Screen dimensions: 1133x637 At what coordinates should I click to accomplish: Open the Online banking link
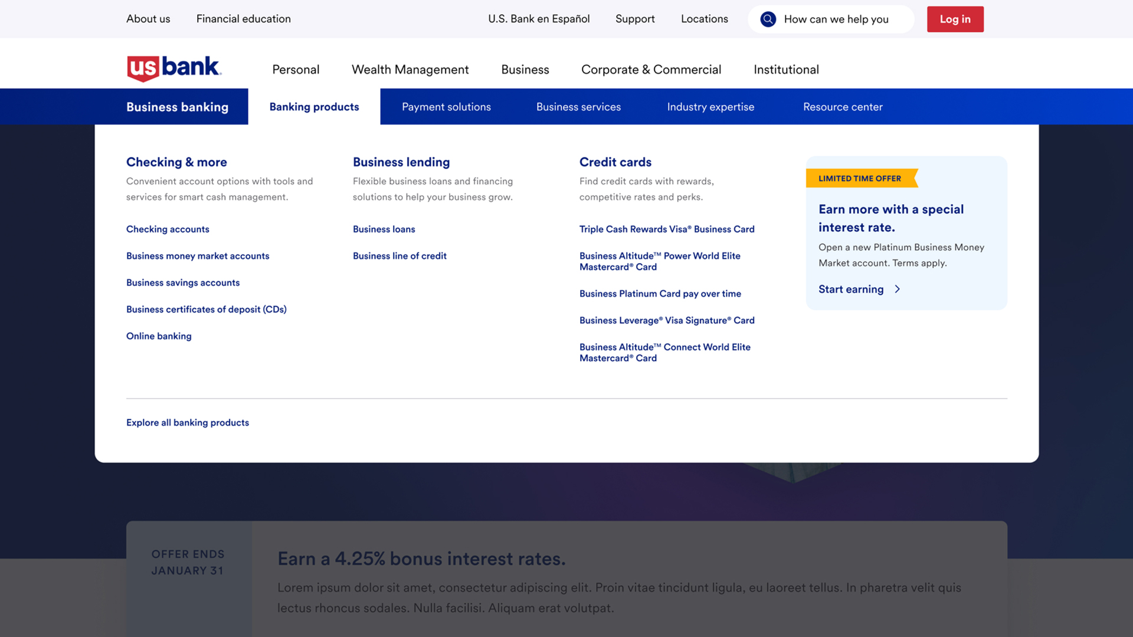[159, 336]
